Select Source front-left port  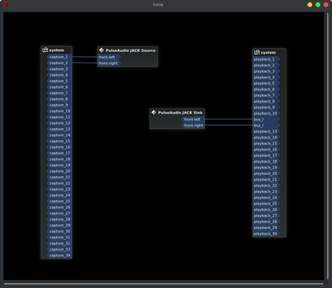(109, 57)
